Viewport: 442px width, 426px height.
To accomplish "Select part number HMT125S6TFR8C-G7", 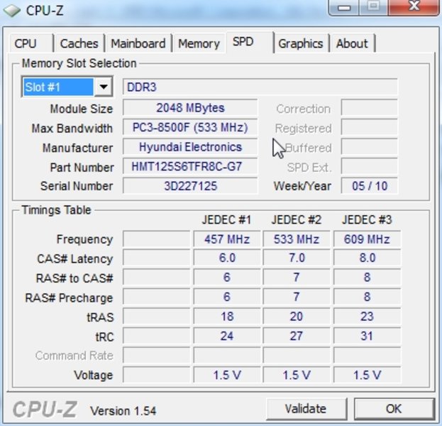I will [190, 166].
